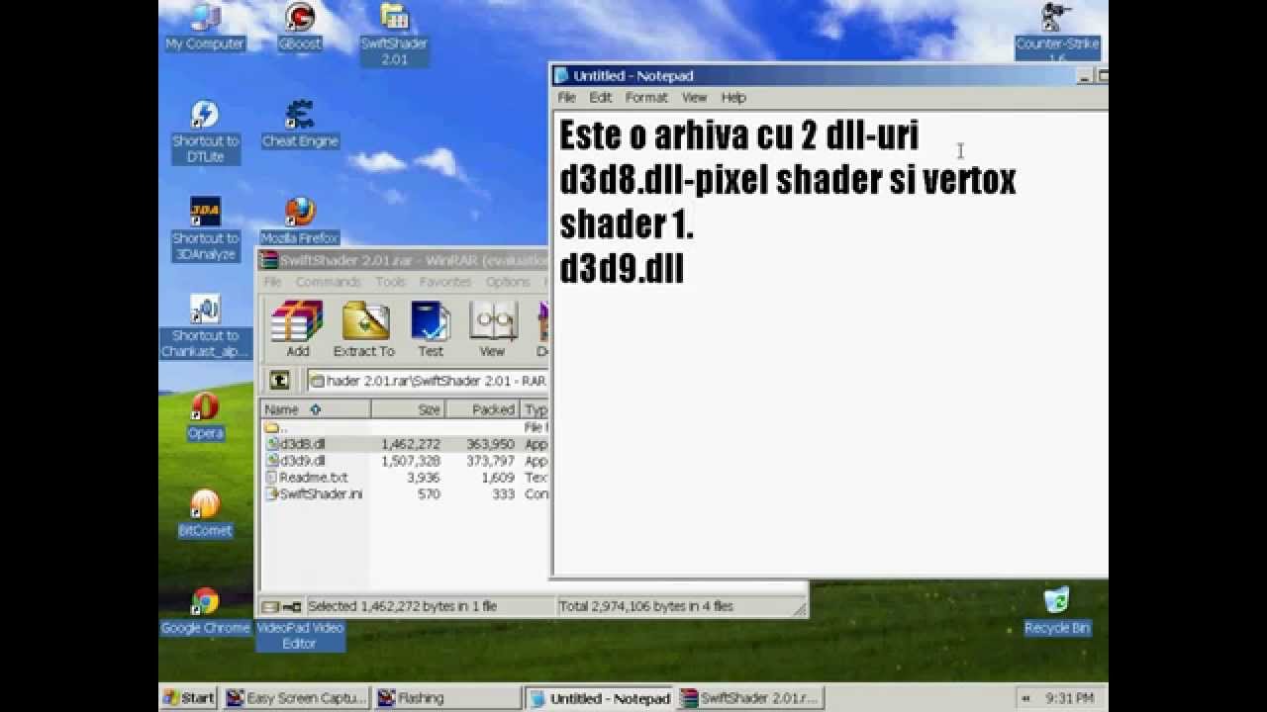Go up one folder in WinRAR

tap(280, 380)
